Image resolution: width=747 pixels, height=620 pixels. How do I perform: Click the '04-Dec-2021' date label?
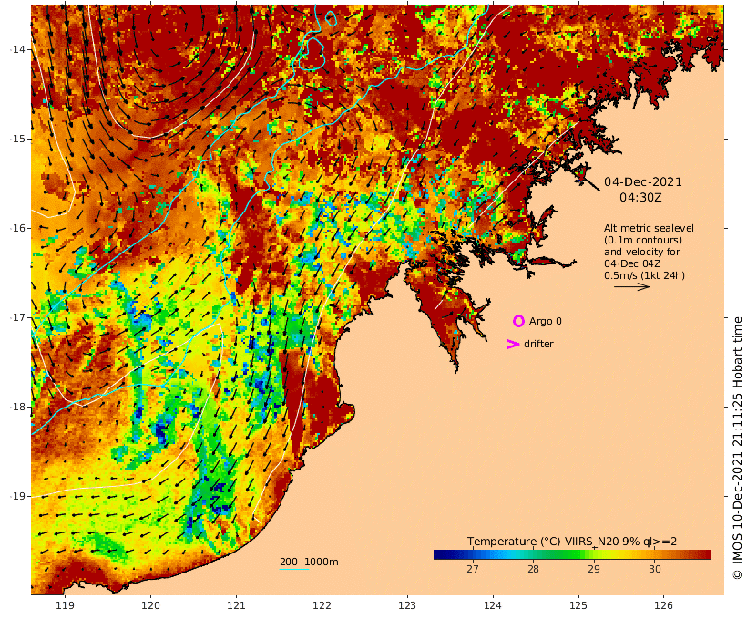642,182
